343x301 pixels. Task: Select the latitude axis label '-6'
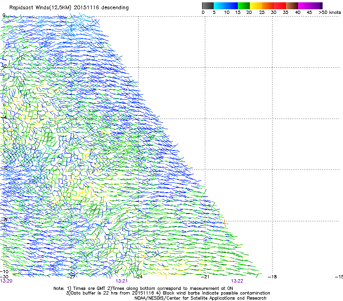tap(4, 168)
